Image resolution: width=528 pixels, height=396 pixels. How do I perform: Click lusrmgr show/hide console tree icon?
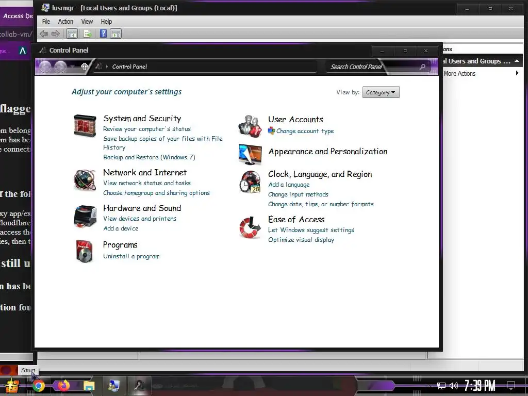pos(72,34)
